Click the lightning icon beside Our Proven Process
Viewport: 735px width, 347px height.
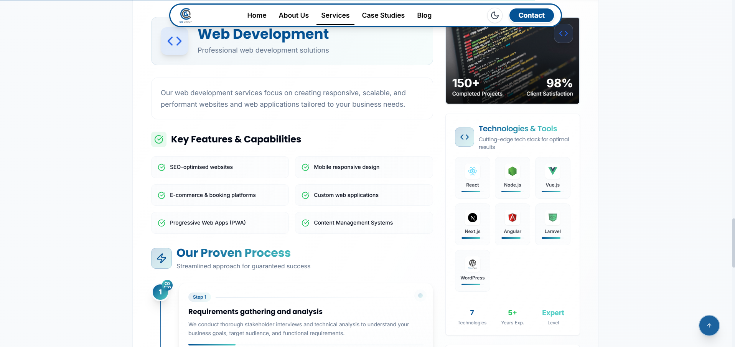tap(161, 258)
